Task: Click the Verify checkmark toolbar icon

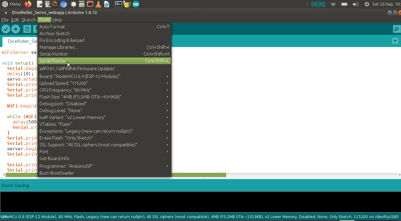Action: click(x=6, y=29)
